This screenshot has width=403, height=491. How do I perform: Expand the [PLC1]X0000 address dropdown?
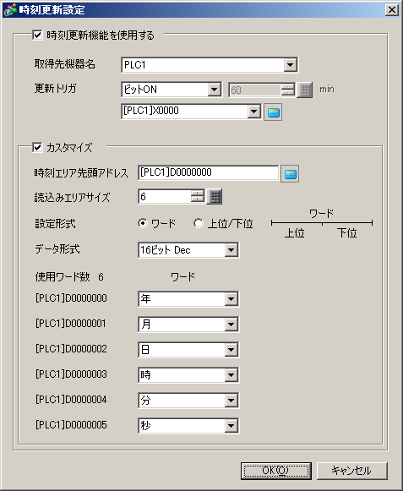click(x=253, y=112)
